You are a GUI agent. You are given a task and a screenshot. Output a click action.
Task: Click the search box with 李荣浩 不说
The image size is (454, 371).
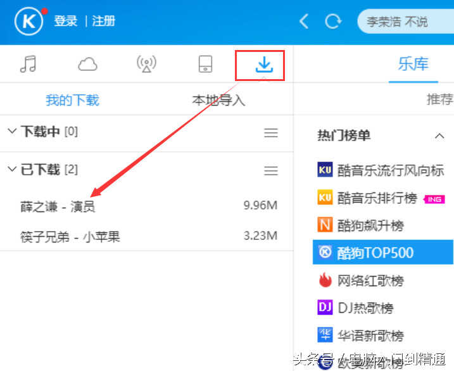tap(406, 22)
